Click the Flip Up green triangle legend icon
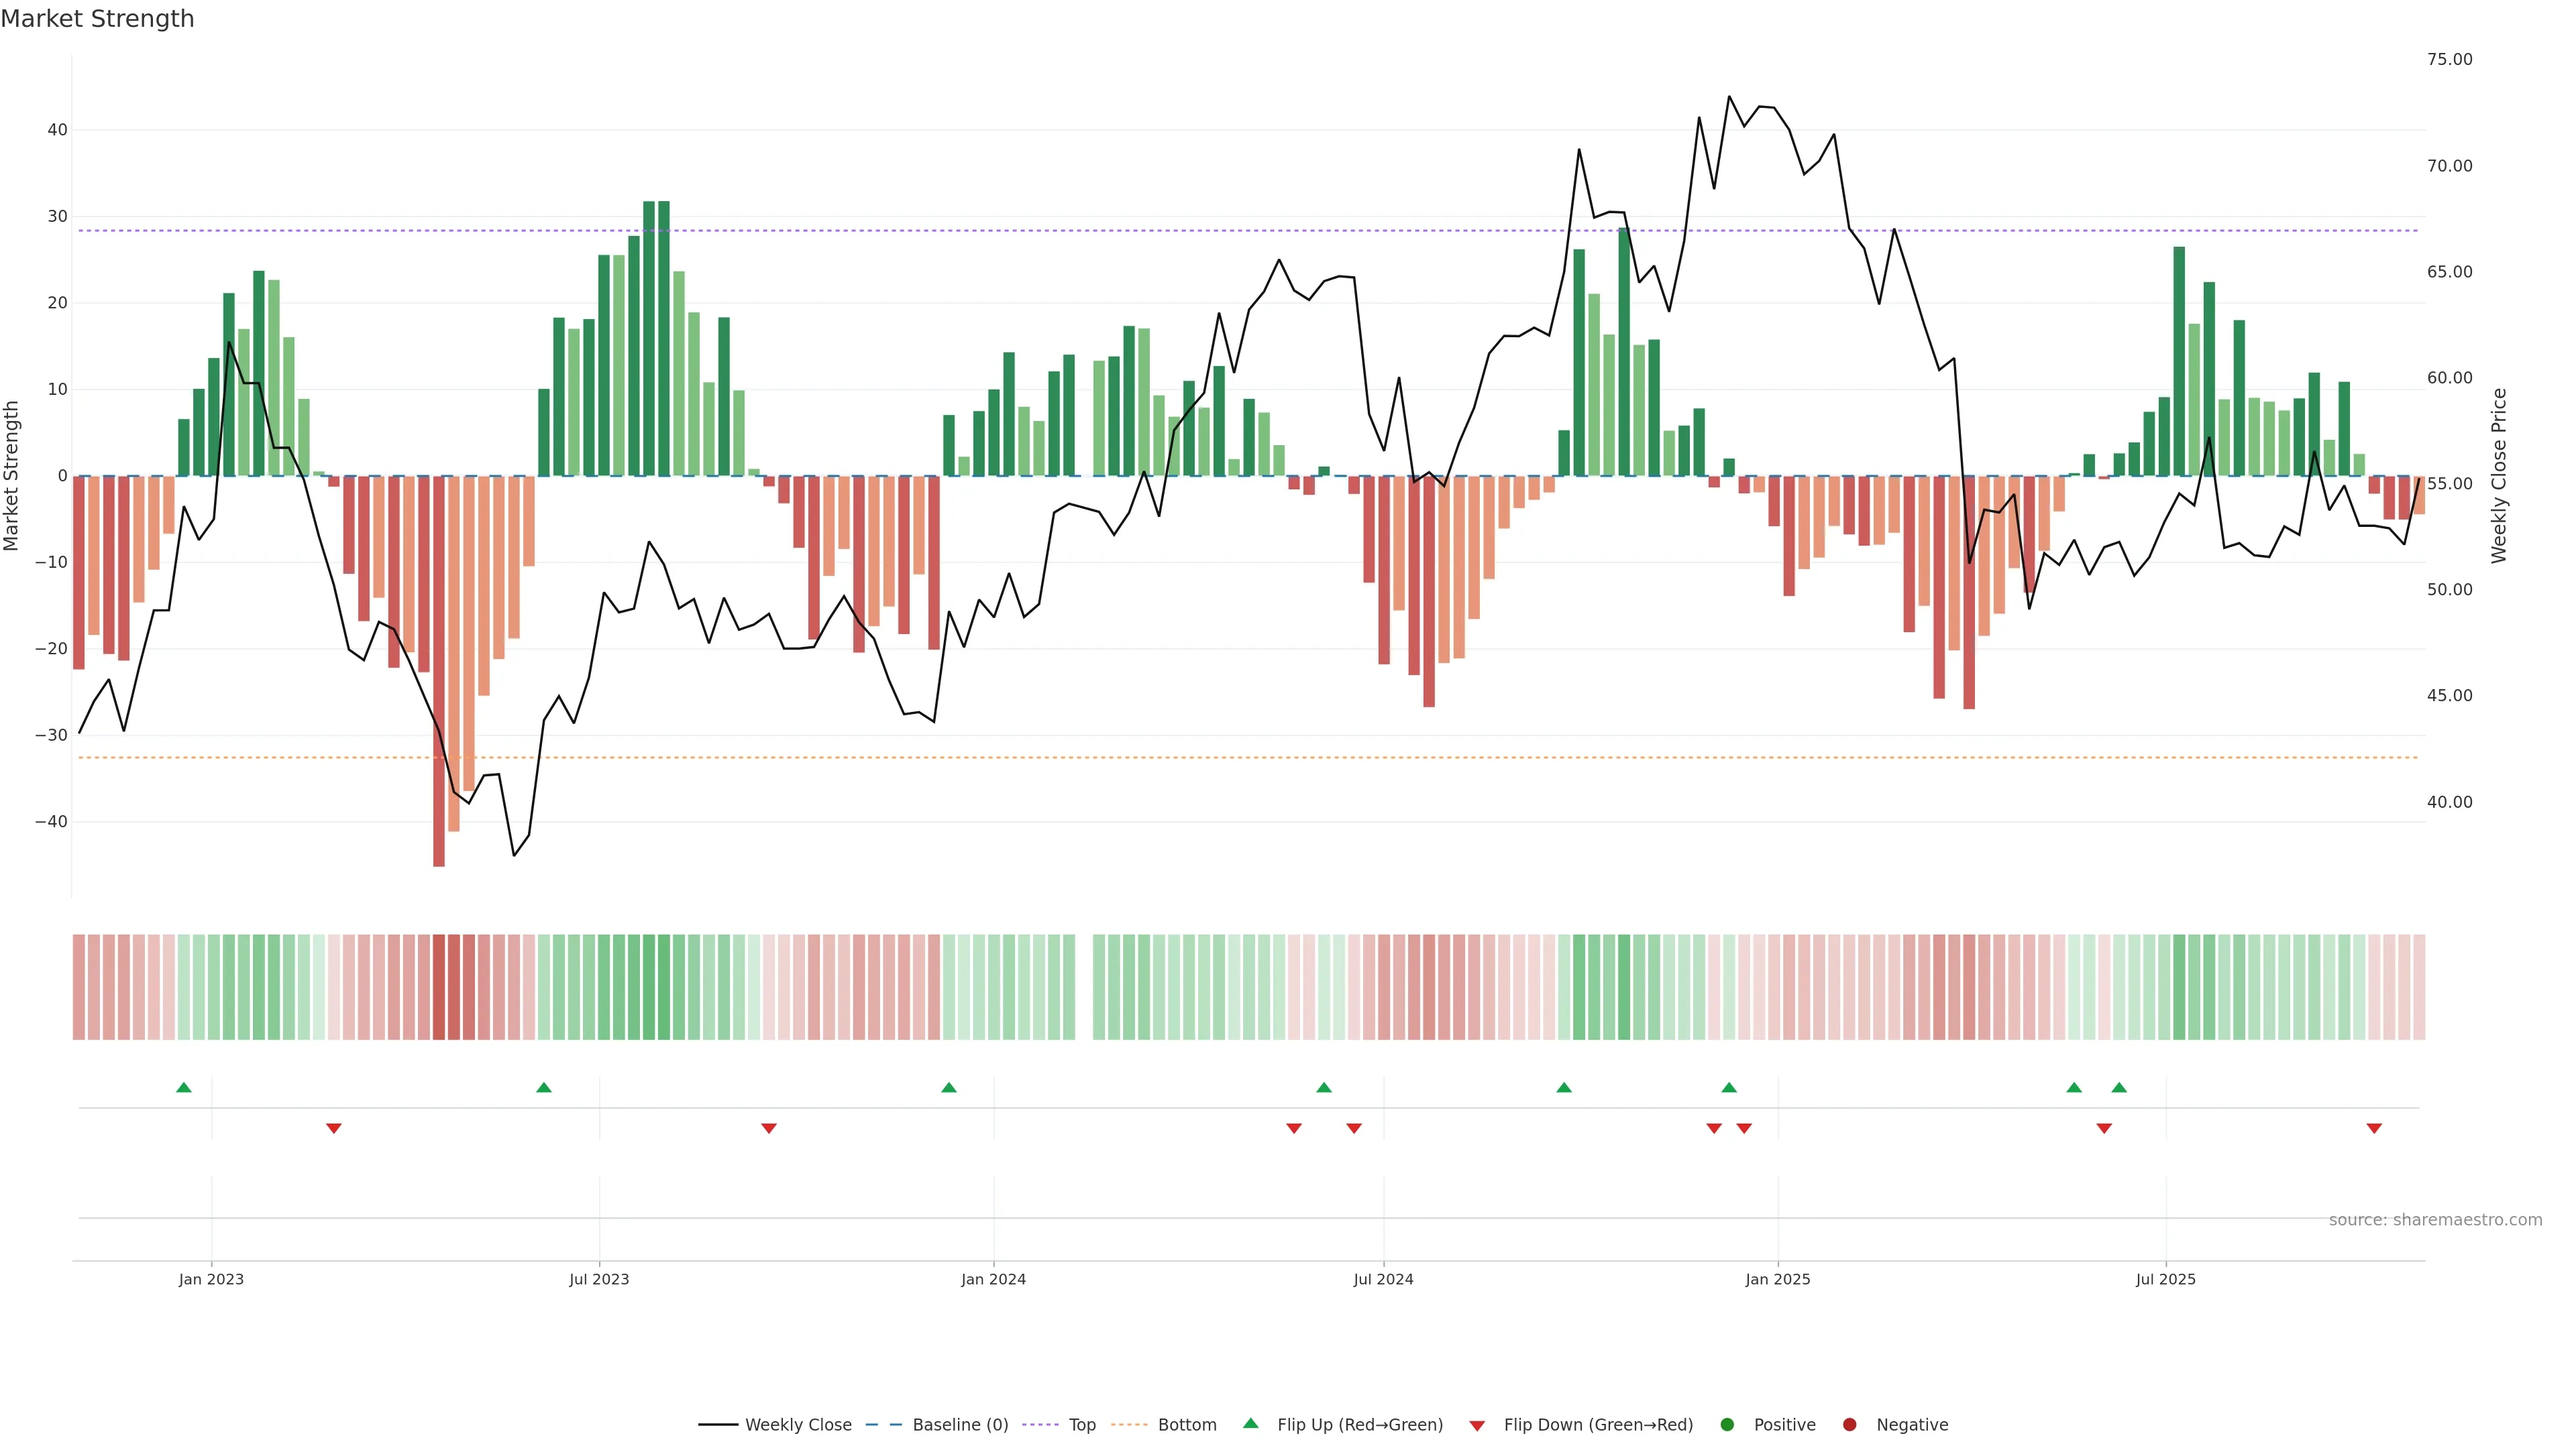 [1250, 1423]
